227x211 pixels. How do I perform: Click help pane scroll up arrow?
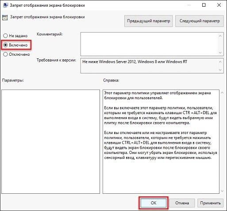(x=222, y=93)
